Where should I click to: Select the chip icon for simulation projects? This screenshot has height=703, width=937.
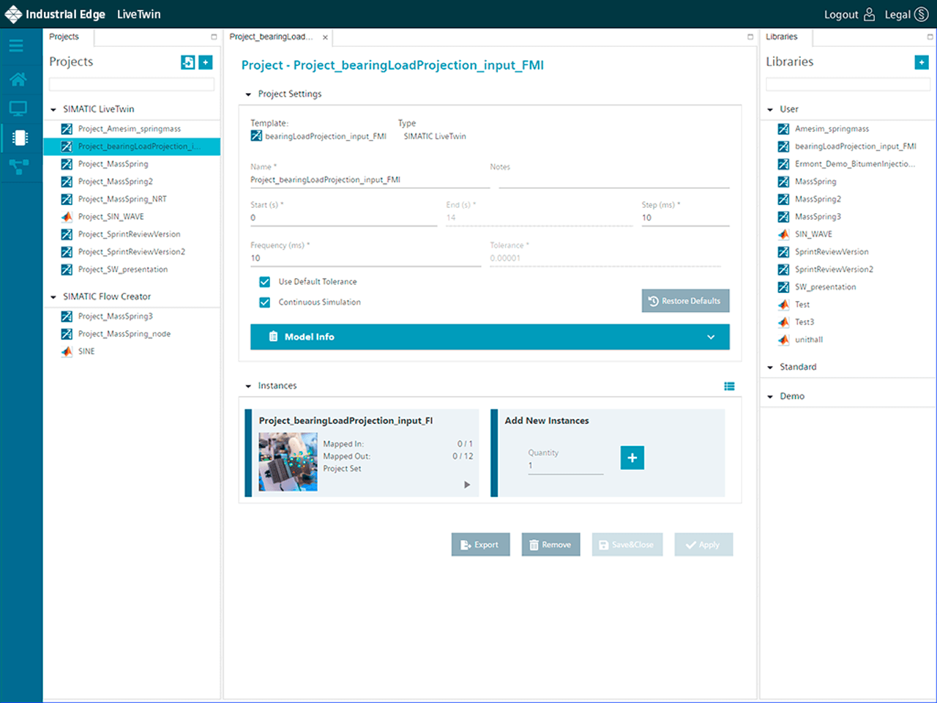coord(16,138)
